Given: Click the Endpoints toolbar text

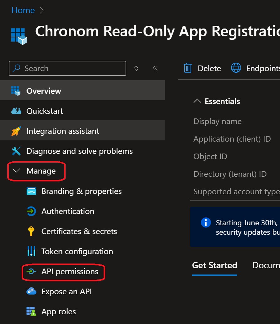Looking at the screenshot, I should [263, 68].
